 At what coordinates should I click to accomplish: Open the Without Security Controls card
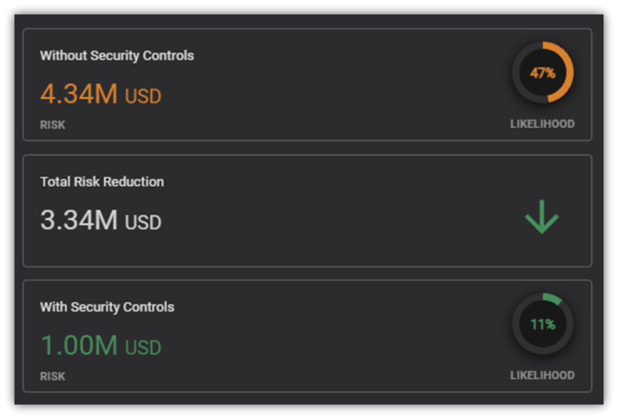coord(308,84)
